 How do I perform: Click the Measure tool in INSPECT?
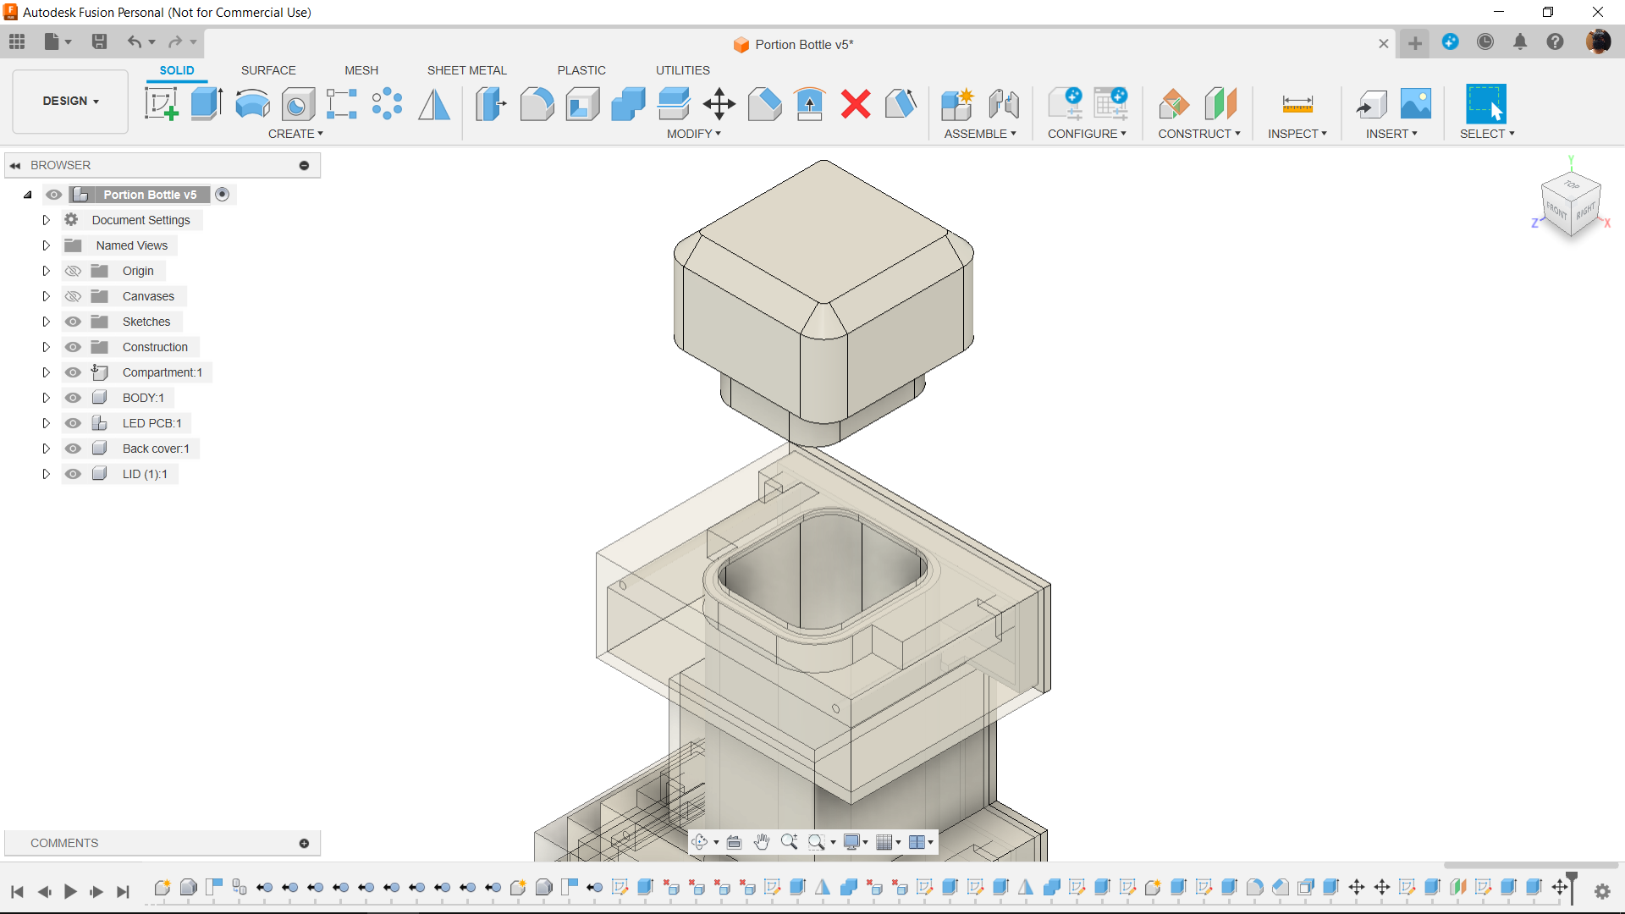1297,102
